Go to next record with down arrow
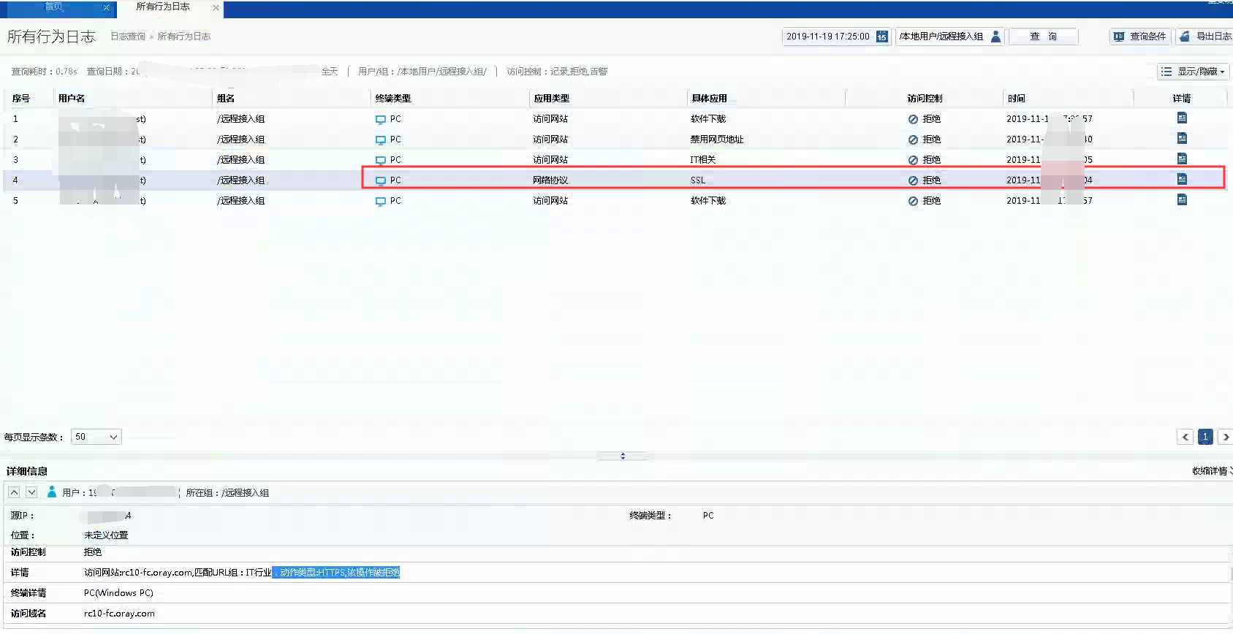The width and height of the screenshot is (1233, 634). point(31,492)
